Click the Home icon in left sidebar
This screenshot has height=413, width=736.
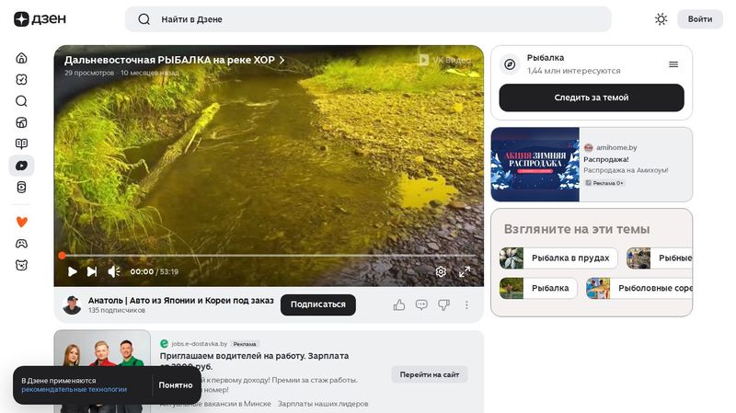21,58
